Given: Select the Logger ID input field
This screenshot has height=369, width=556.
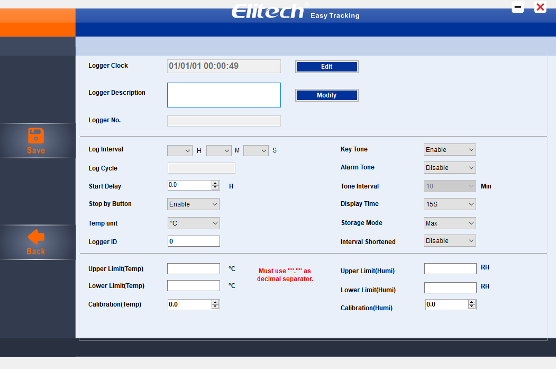Looking at the screenshot, I should (194, 241).
